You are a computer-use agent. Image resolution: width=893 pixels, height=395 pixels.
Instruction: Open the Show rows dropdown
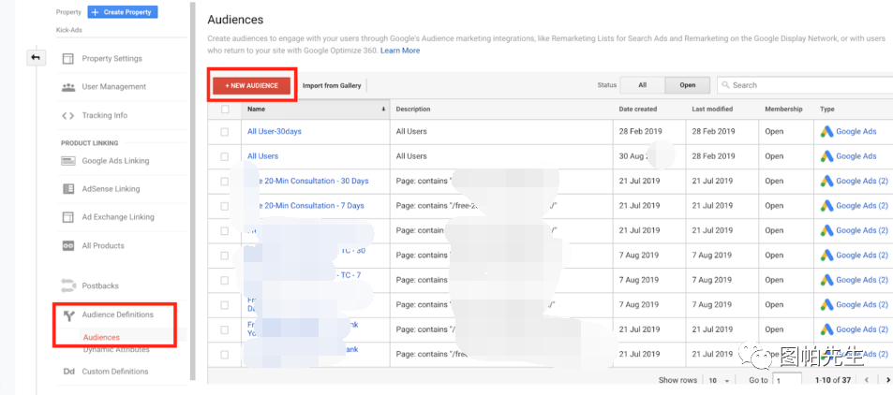tap(718, 380)
